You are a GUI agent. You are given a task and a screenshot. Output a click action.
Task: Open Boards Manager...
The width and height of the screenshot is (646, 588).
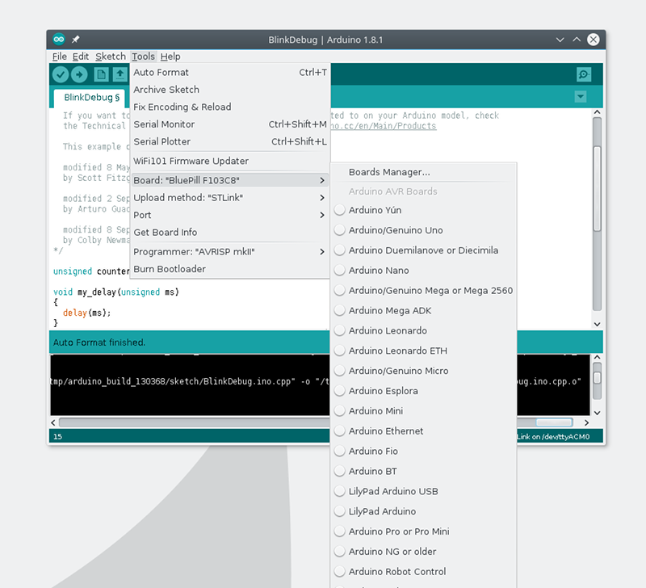[389, 172]
